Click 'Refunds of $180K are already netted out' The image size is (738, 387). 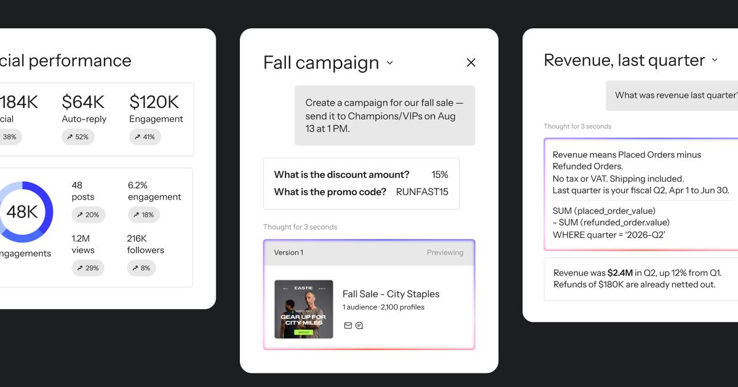(x=634, y=284)
